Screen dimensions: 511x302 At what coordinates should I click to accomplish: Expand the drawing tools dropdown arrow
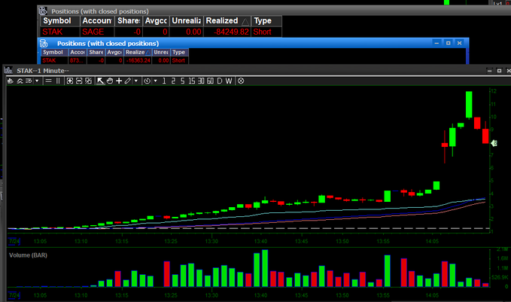[x=136, y=81]
